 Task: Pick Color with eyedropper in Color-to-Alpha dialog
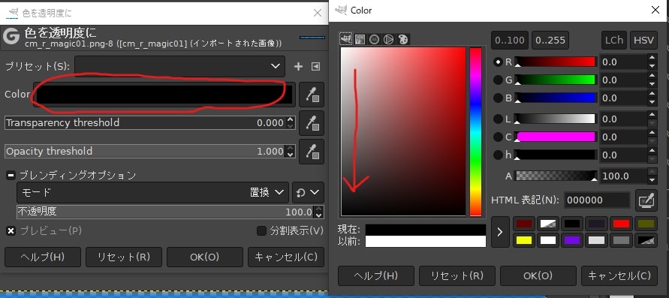pyautogui.click(x=312, y=95)
